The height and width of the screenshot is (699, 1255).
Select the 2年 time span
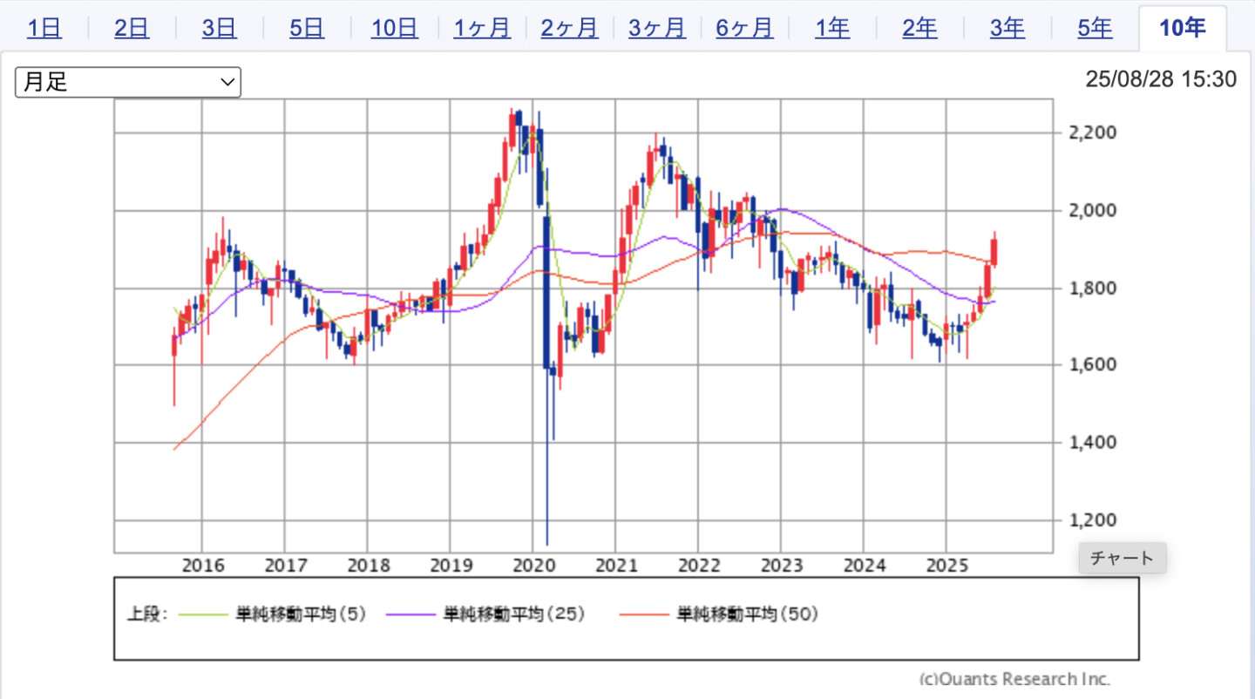click(x=919, y=28)
